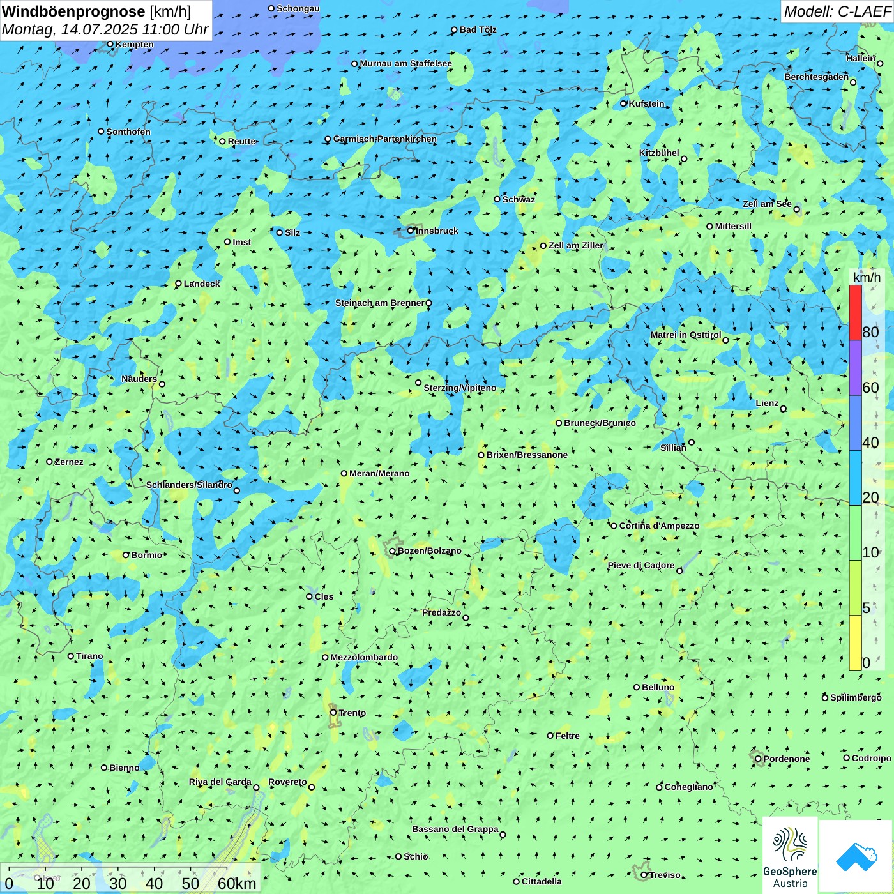
Task: Click the 'Zernez' label
Action: click(x=69, y=462)
